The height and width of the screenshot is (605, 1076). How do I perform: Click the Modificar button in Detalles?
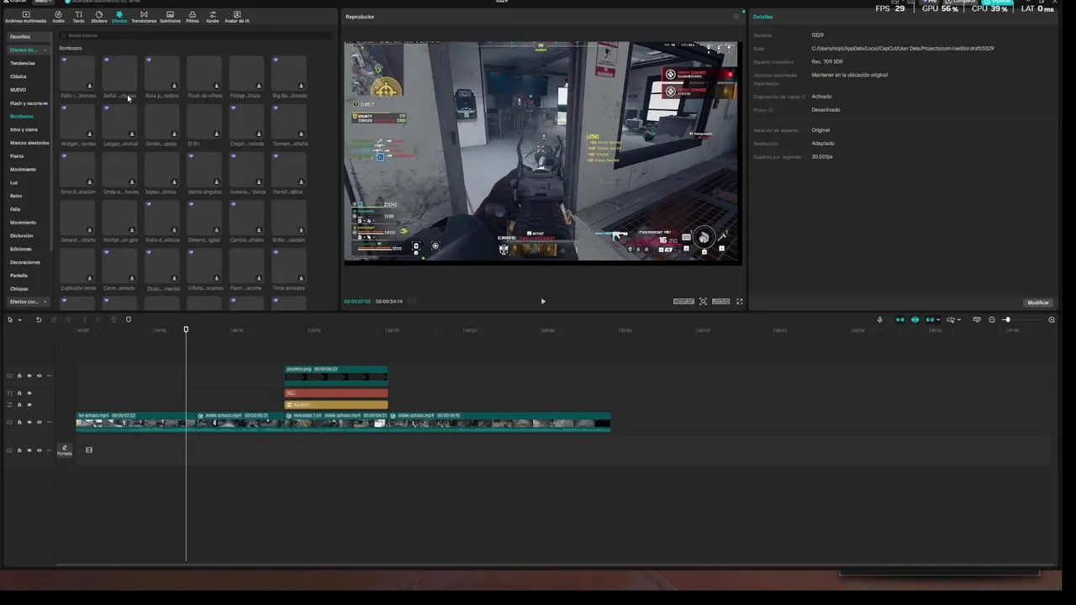pos(1038,302)
